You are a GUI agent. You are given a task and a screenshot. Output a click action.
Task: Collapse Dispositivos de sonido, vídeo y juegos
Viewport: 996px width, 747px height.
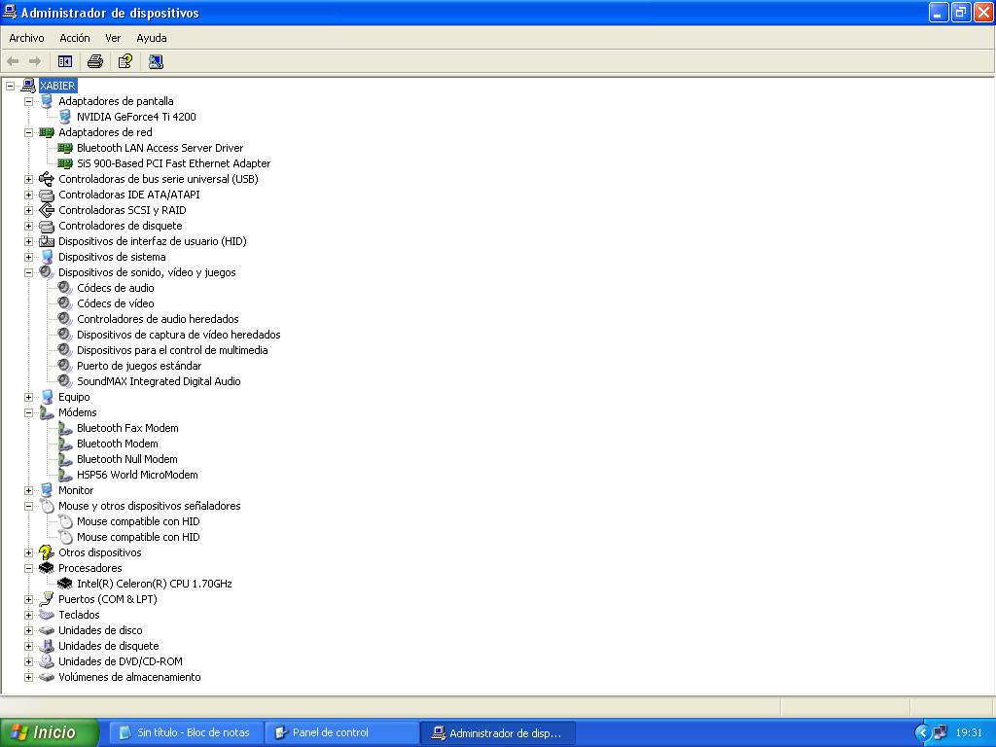point(28,272)
